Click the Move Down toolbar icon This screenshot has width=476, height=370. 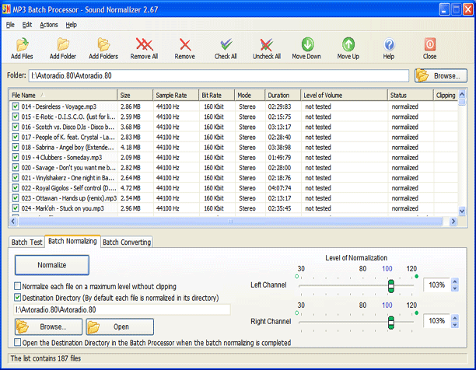click(306, 48)
